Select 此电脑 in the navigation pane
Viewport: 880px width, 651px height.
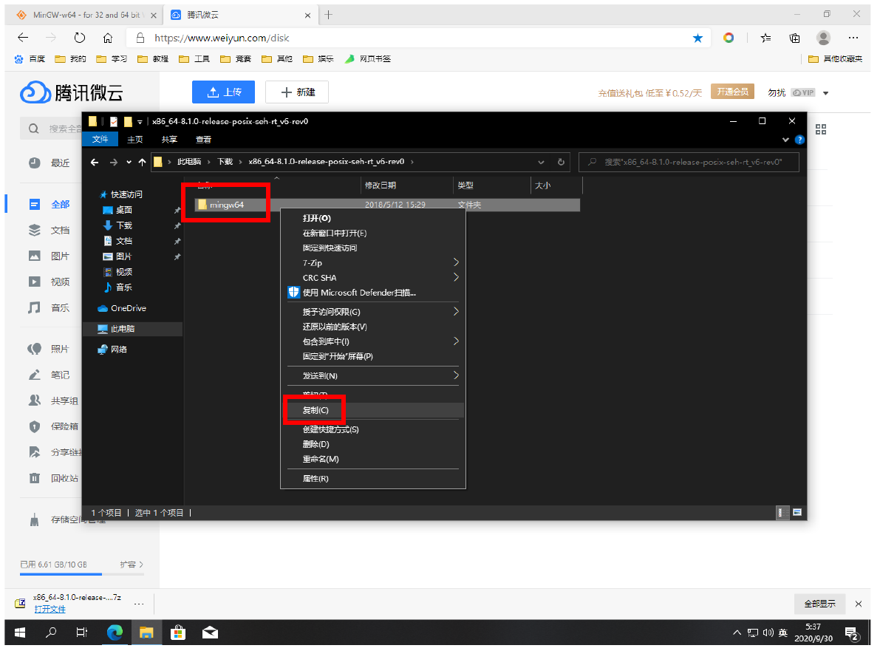[123, 329]
